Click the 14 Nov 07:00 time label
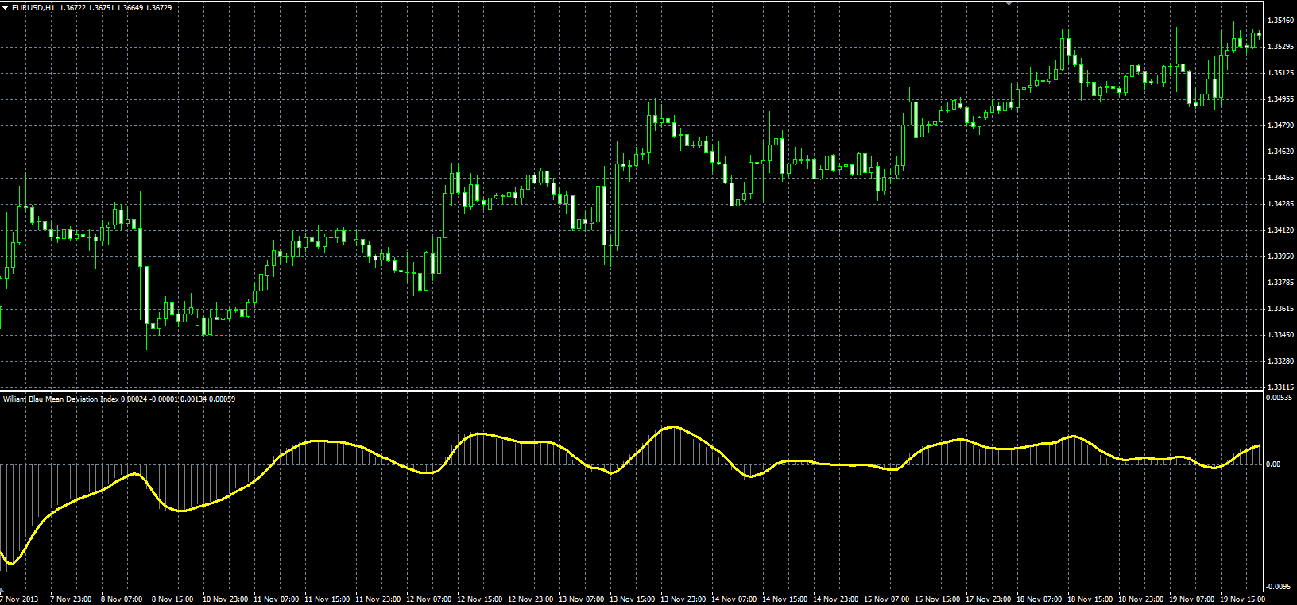Image resolution: width=1297 pixels, height=605 pixels. [734, 599]
